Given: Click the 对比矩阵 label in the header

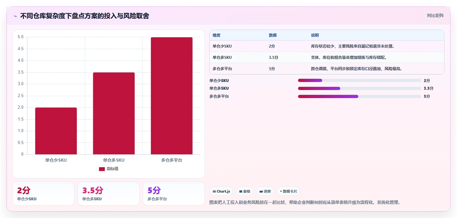Looking at the screenshot, I should click(435, 15).
